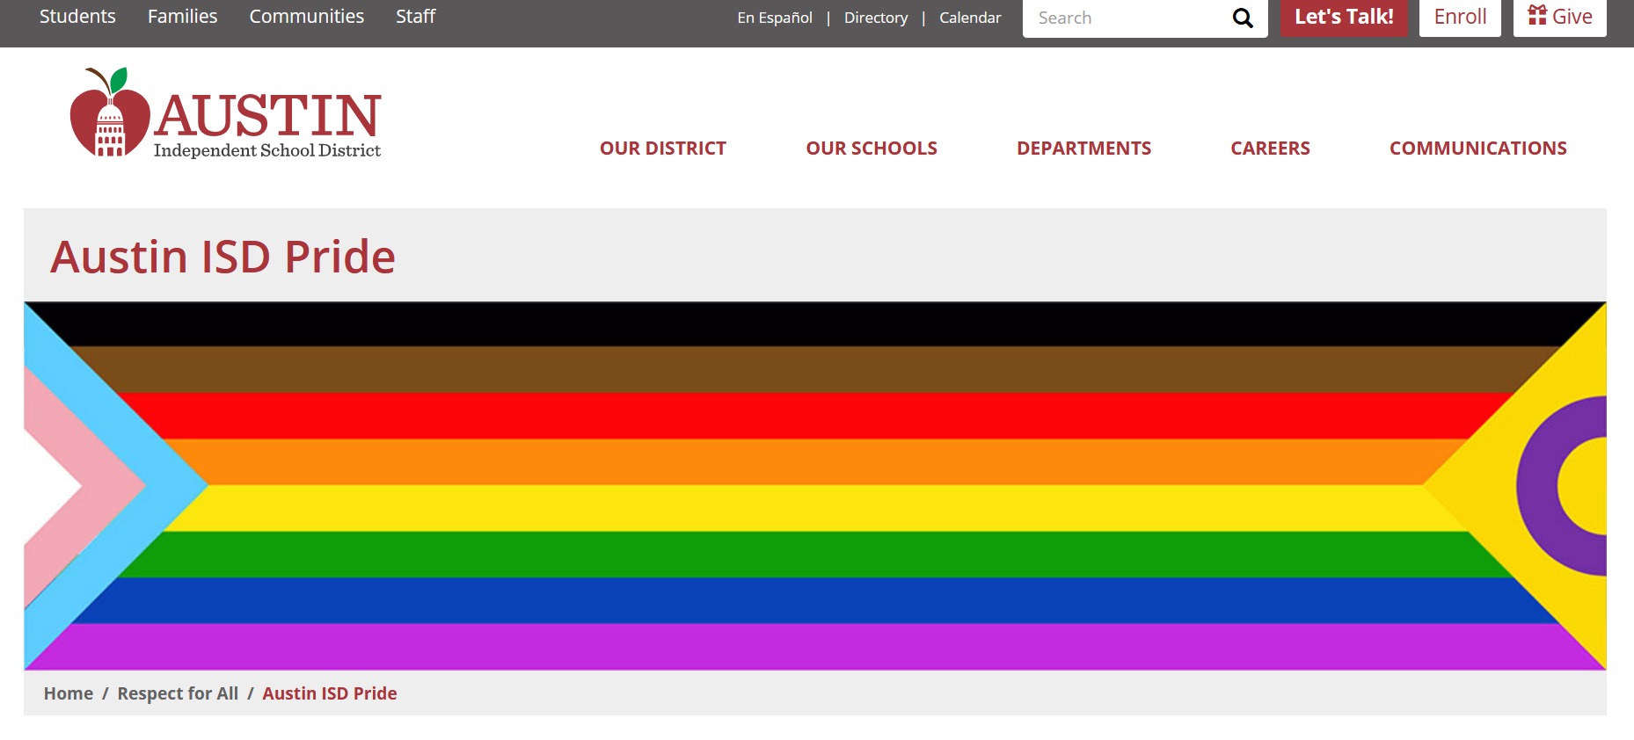Switch site to En Español
Image resolution: width=1634 pixels, height=740 pixels.
[775, 18]
